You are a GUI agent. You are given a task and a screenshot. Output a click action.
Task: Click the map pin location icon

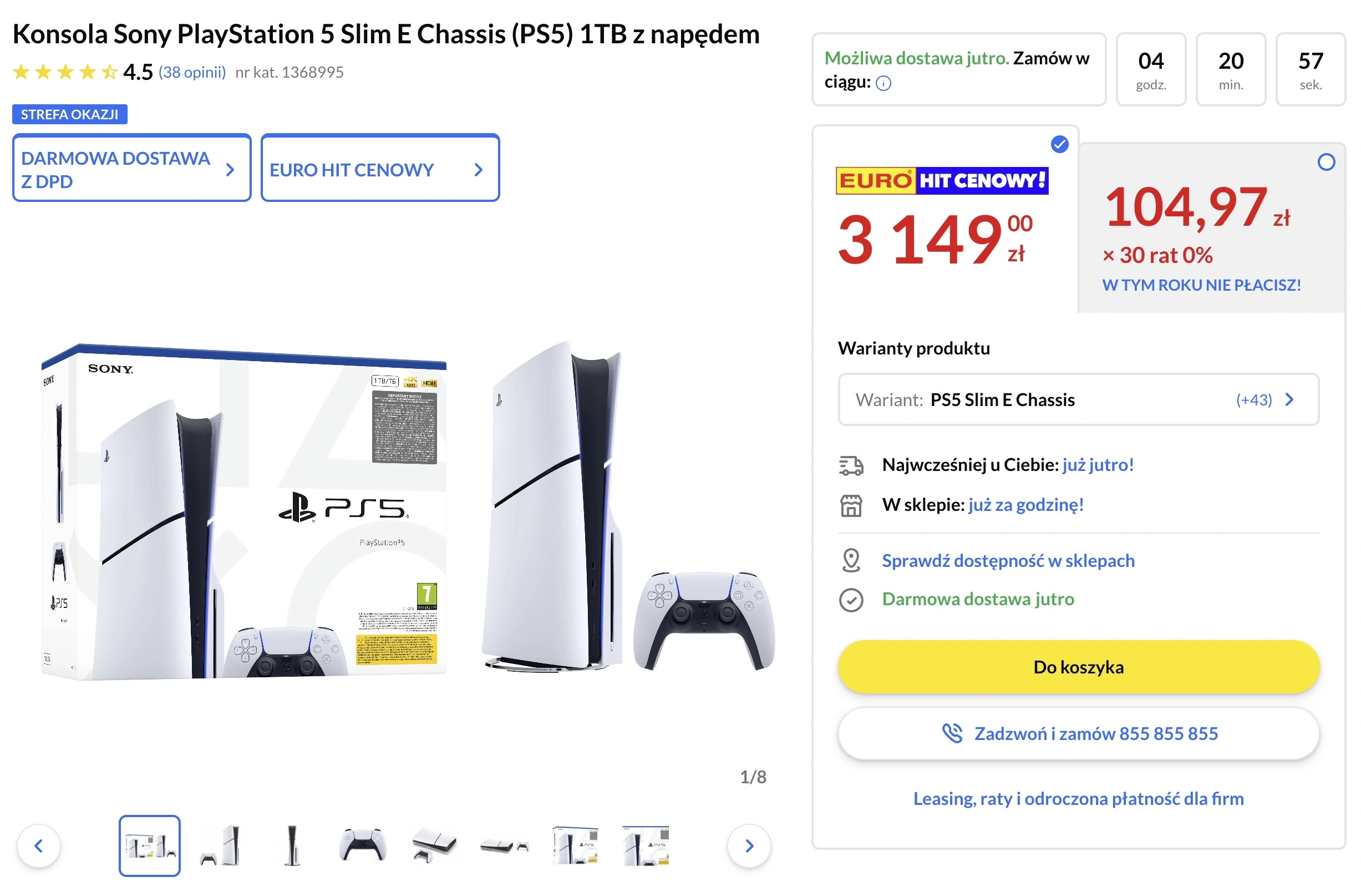pos(851,561)
